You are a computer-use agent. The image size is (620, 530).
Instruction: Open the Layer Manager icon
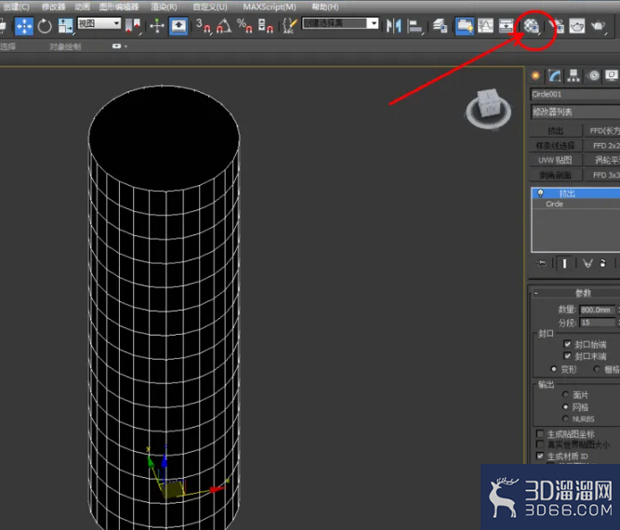[440, 26]
